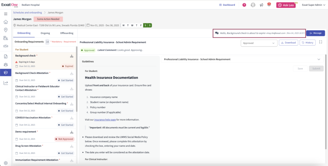This screenshot has width=328, height=166.
Task: Open the Approved status dropdown
Action: (259, 43)
